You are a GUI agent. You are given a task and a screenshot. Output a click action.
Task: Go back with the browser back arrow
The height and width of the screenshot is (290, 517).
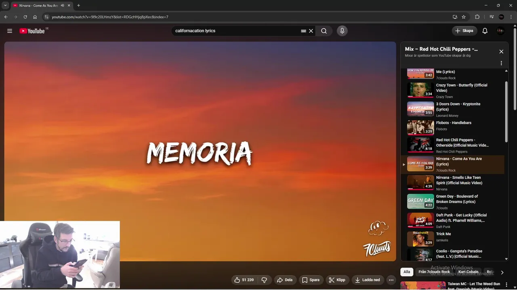[x=6, y=17]
